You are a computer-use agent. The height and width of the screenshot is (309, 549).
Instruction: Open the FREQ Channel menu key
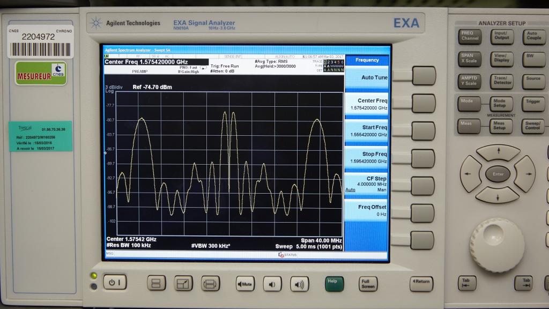(x=470, y=36)
